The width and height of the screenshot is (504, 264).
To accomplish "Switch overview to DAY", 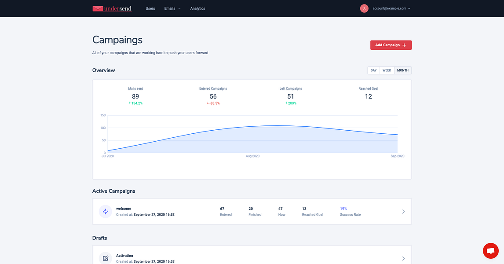I will pyautogui.click(x=373, y=70).
